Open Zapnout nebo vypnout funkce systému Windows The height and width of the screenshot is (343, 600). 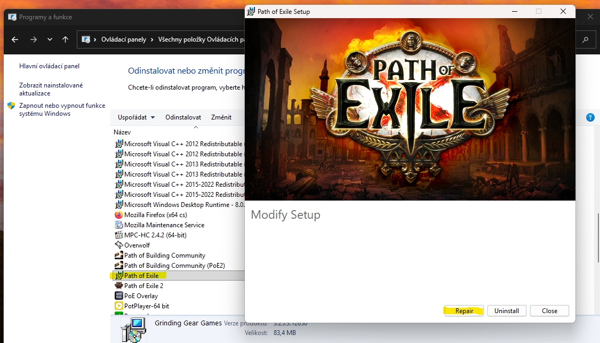(x=62, y=109)
